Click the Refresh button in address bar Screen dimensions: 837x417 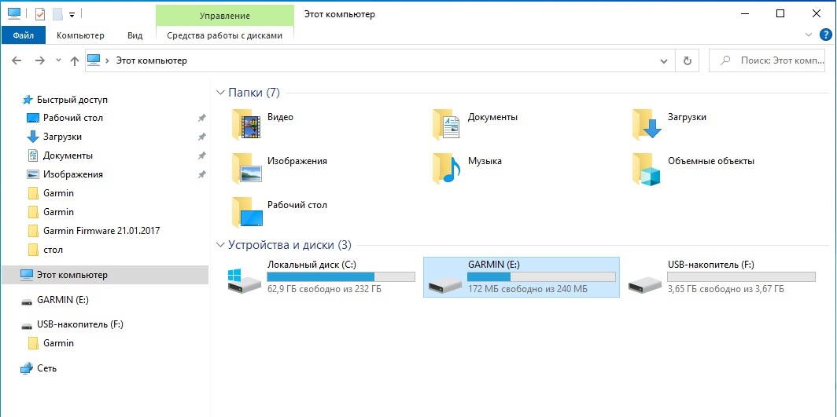(688, 60)
